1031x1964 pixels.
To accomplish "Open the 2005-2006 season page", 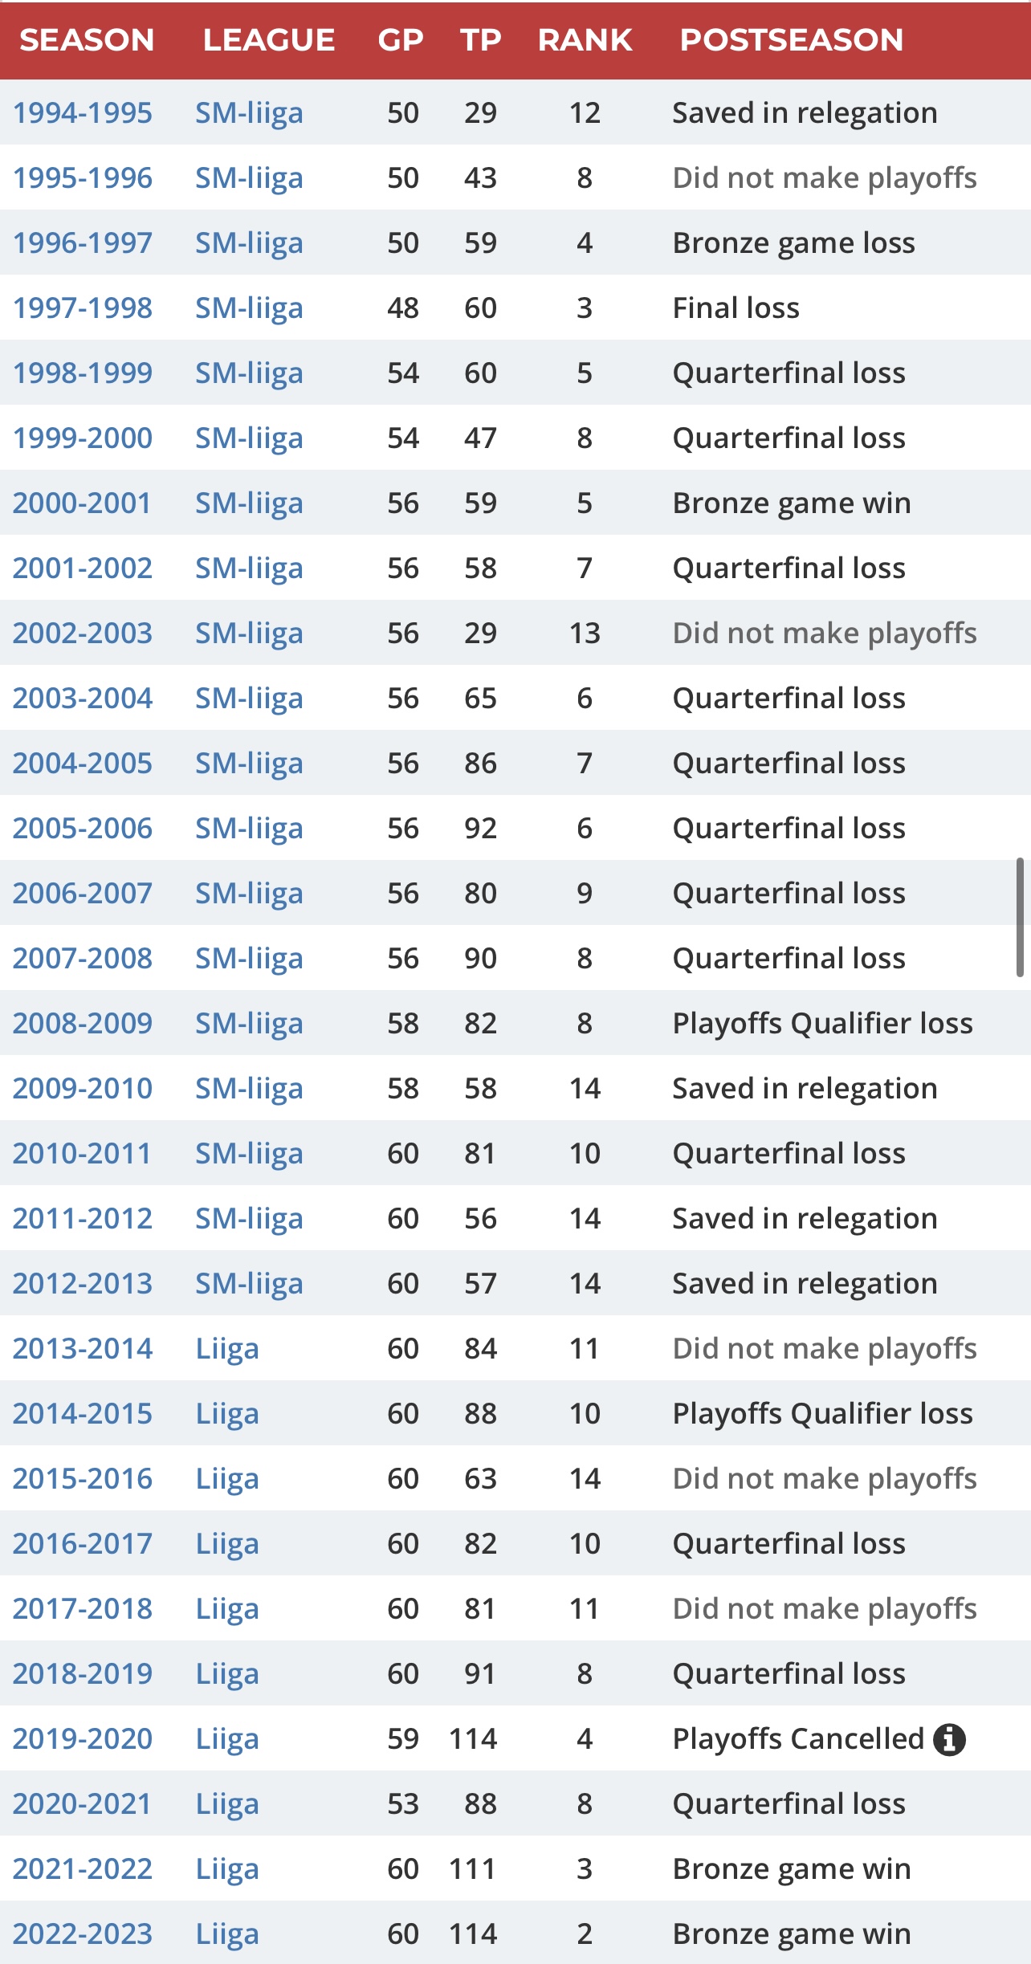I will coord(82,829).
